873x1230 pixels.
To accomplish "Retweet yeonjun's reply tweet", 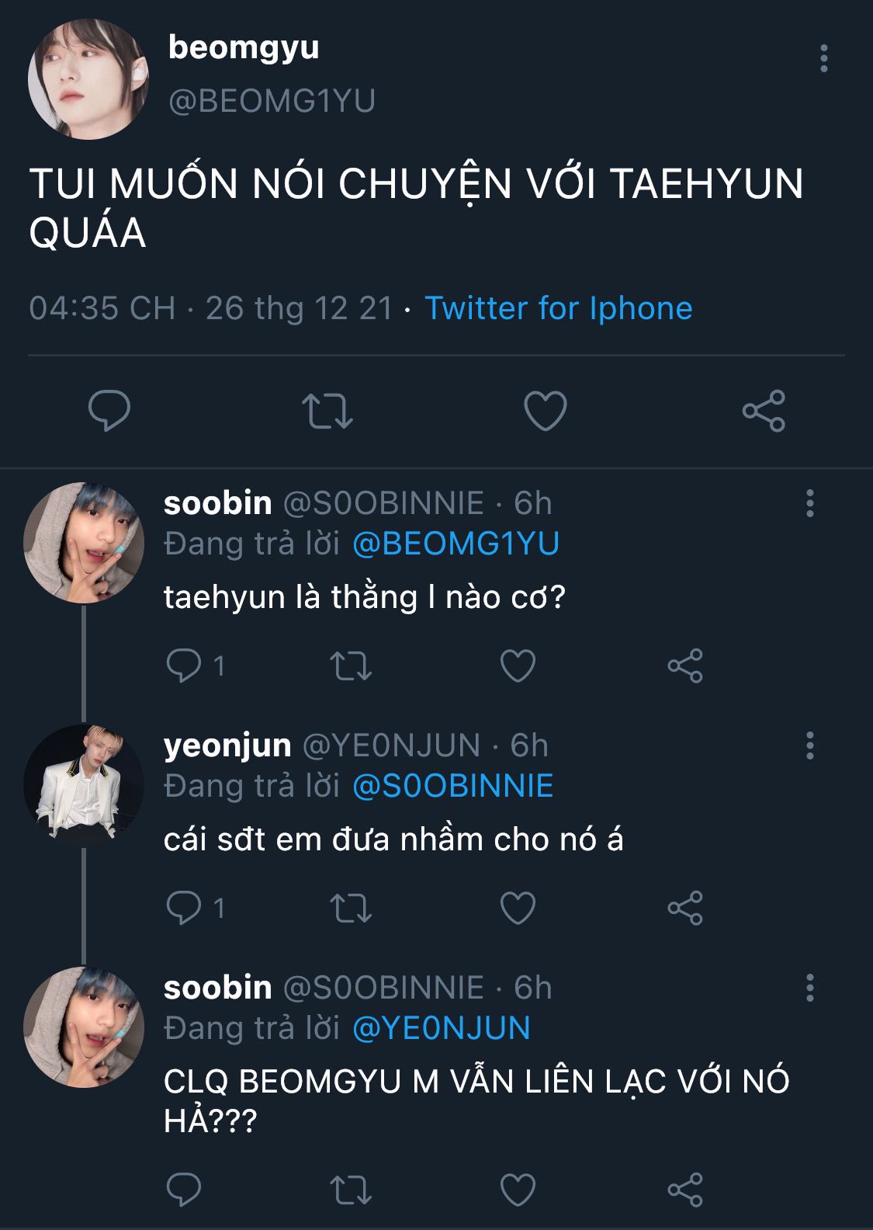I will (351, 908).
